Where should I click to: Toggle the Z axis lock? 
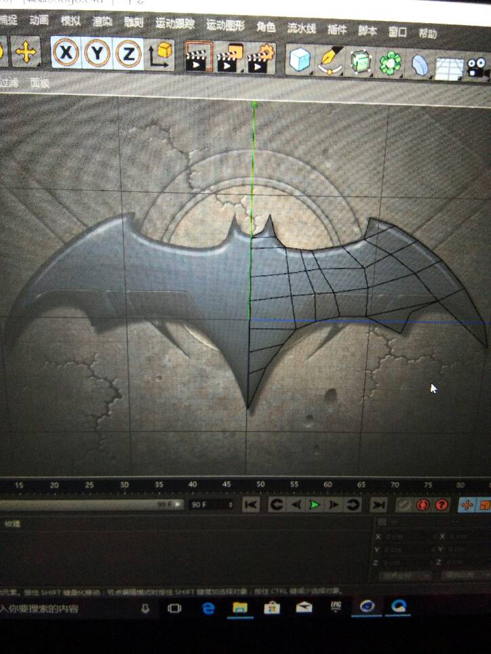click(x=128, y=54)
